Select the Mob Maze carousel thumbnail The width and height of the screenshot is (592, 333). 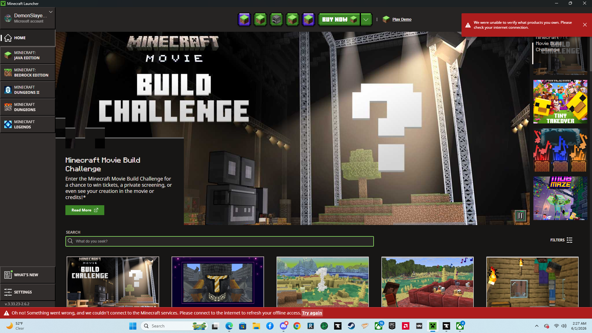pos(560,198)
